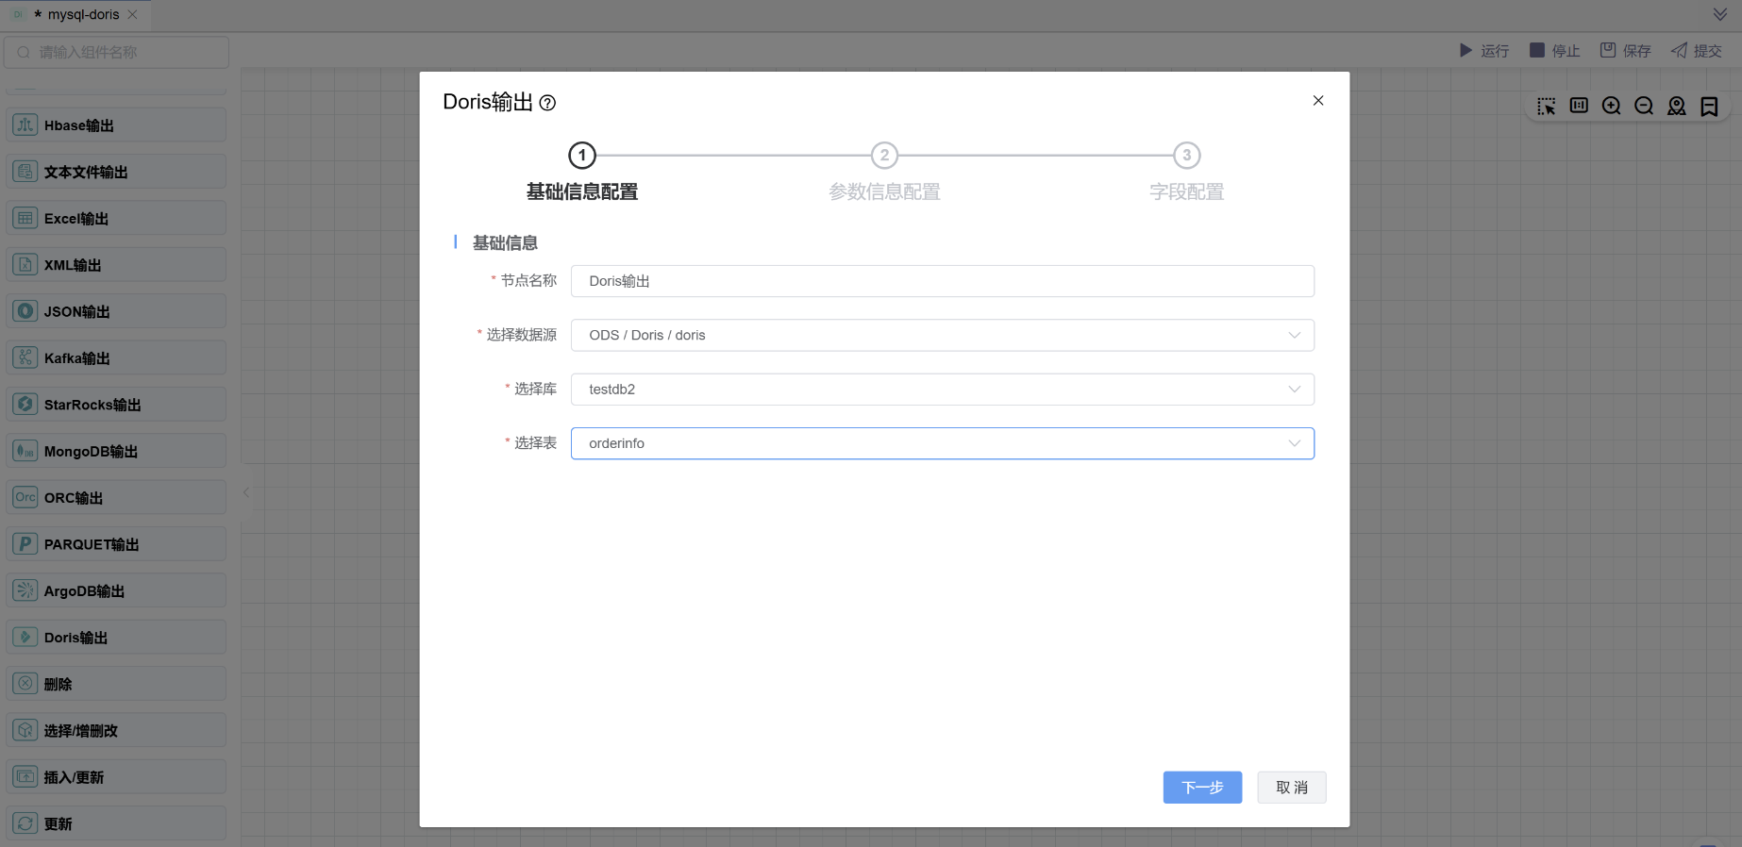Click the PARQUET输出 component icon
The height and width of the screenshot is (847, 1742).
pyautogui.click(x=25, y=544)
